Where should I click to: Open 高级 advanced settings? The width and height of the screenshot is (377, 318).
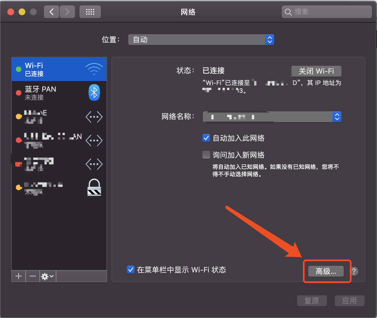pos(326,271)
